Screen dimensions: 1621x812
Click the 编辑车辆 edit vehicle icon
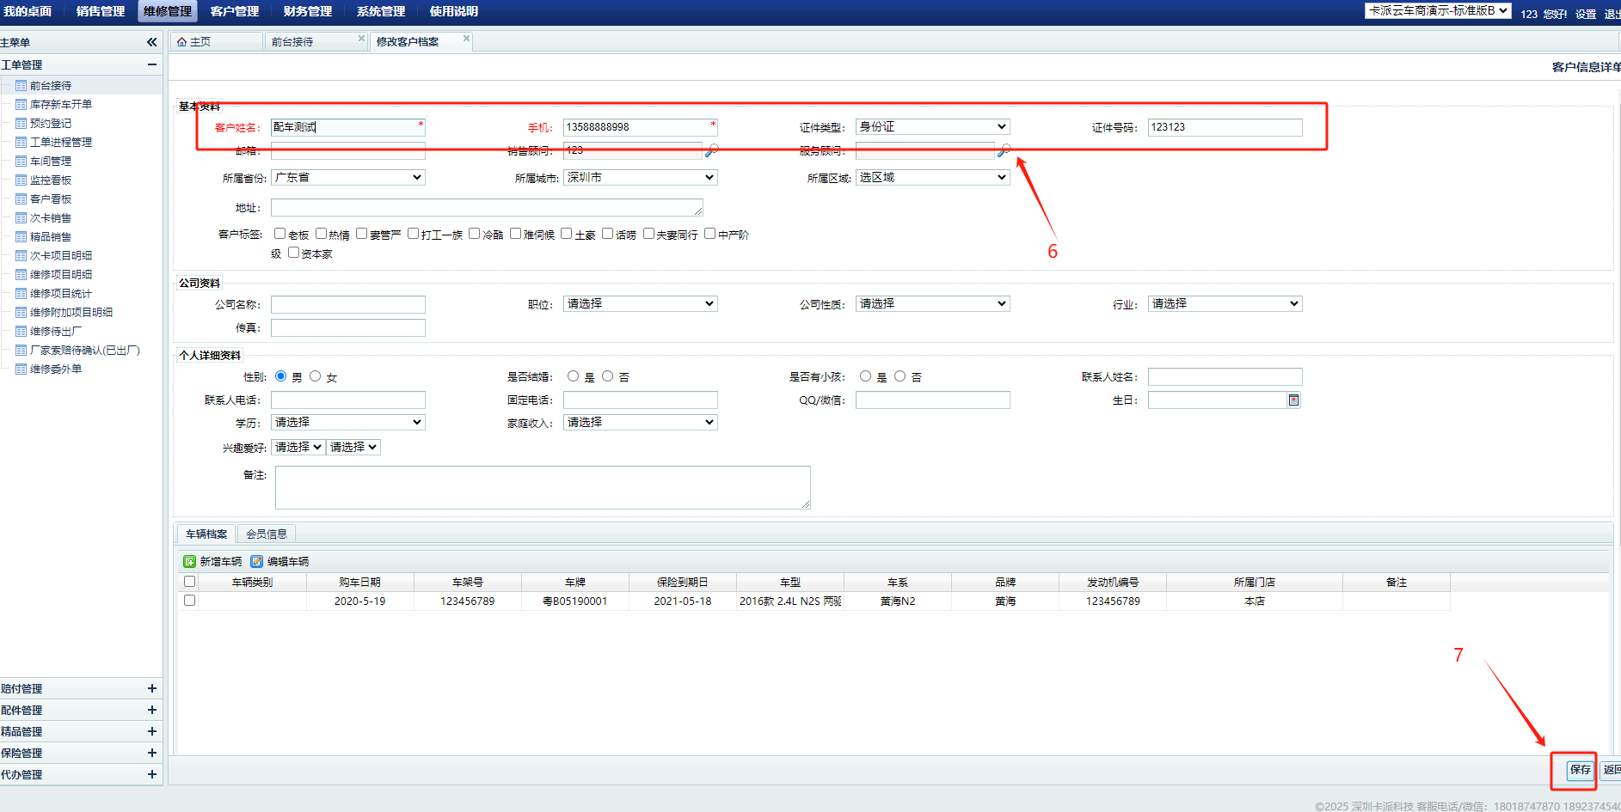pyautogui.click(x=256, y=562)
